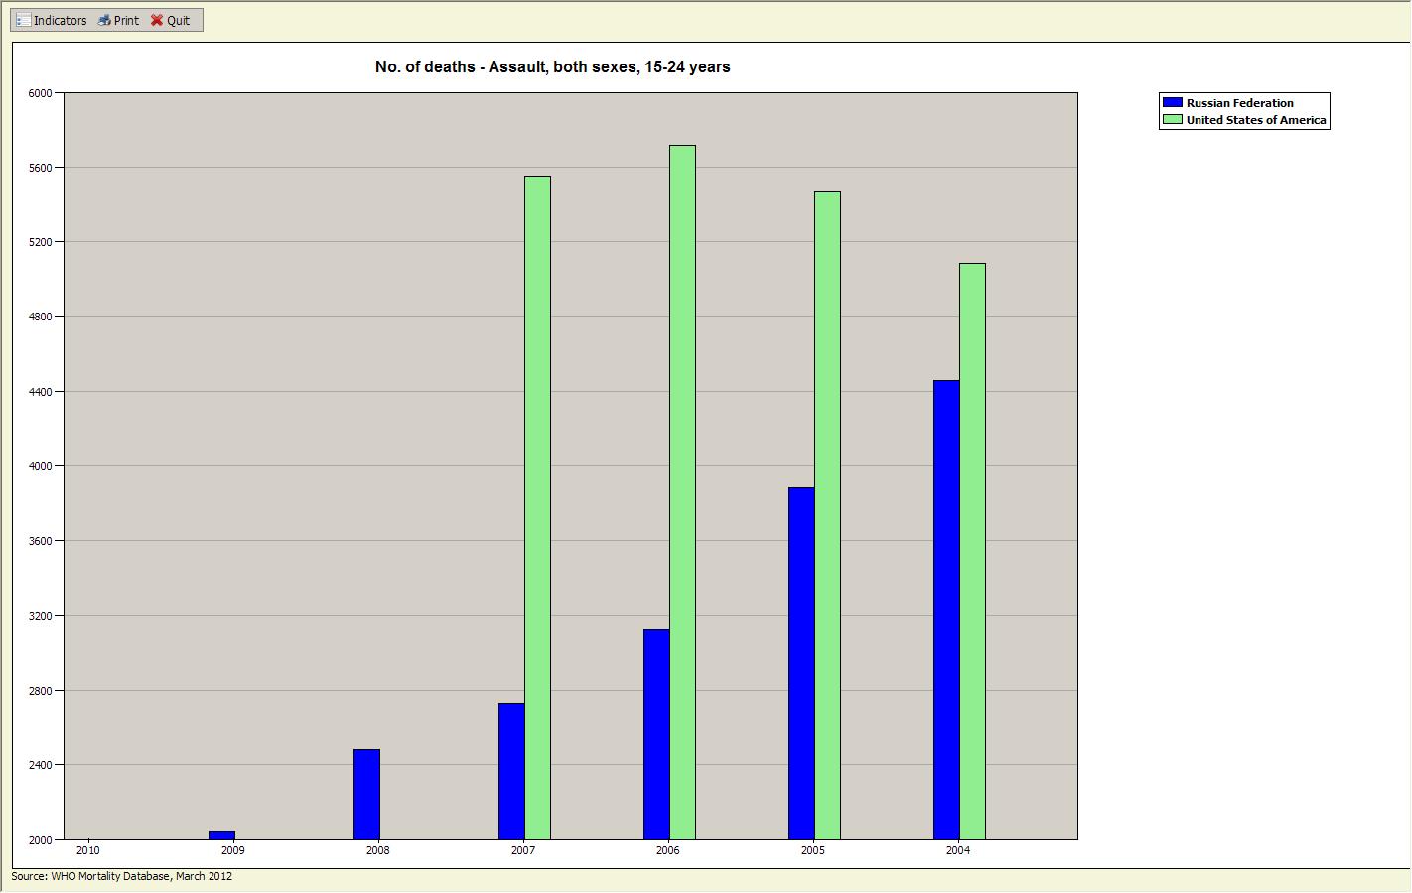Screen dimensions: 1412x893
Task: Click the 4800 y-axis value
Action: (40, 318)
